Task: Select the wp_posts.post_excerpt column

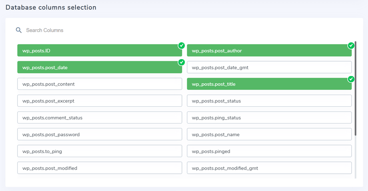Action: click(x=100, y=101)
